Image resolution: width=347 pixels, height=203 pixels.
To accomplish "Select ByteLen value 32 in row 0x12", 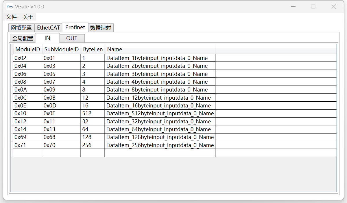I will [93, 121].
